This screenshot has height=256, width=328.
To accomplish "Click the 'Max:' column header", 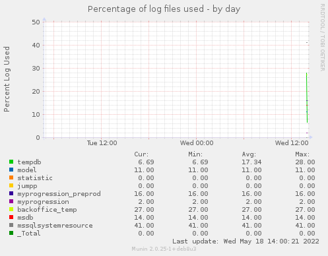I will [x=302, y=154].
